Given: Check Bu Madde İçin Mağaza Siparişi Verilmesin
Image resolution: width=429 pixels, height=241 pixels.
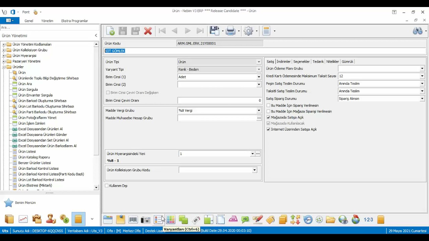Looking at the screenshot, I should tap(268, 111).
